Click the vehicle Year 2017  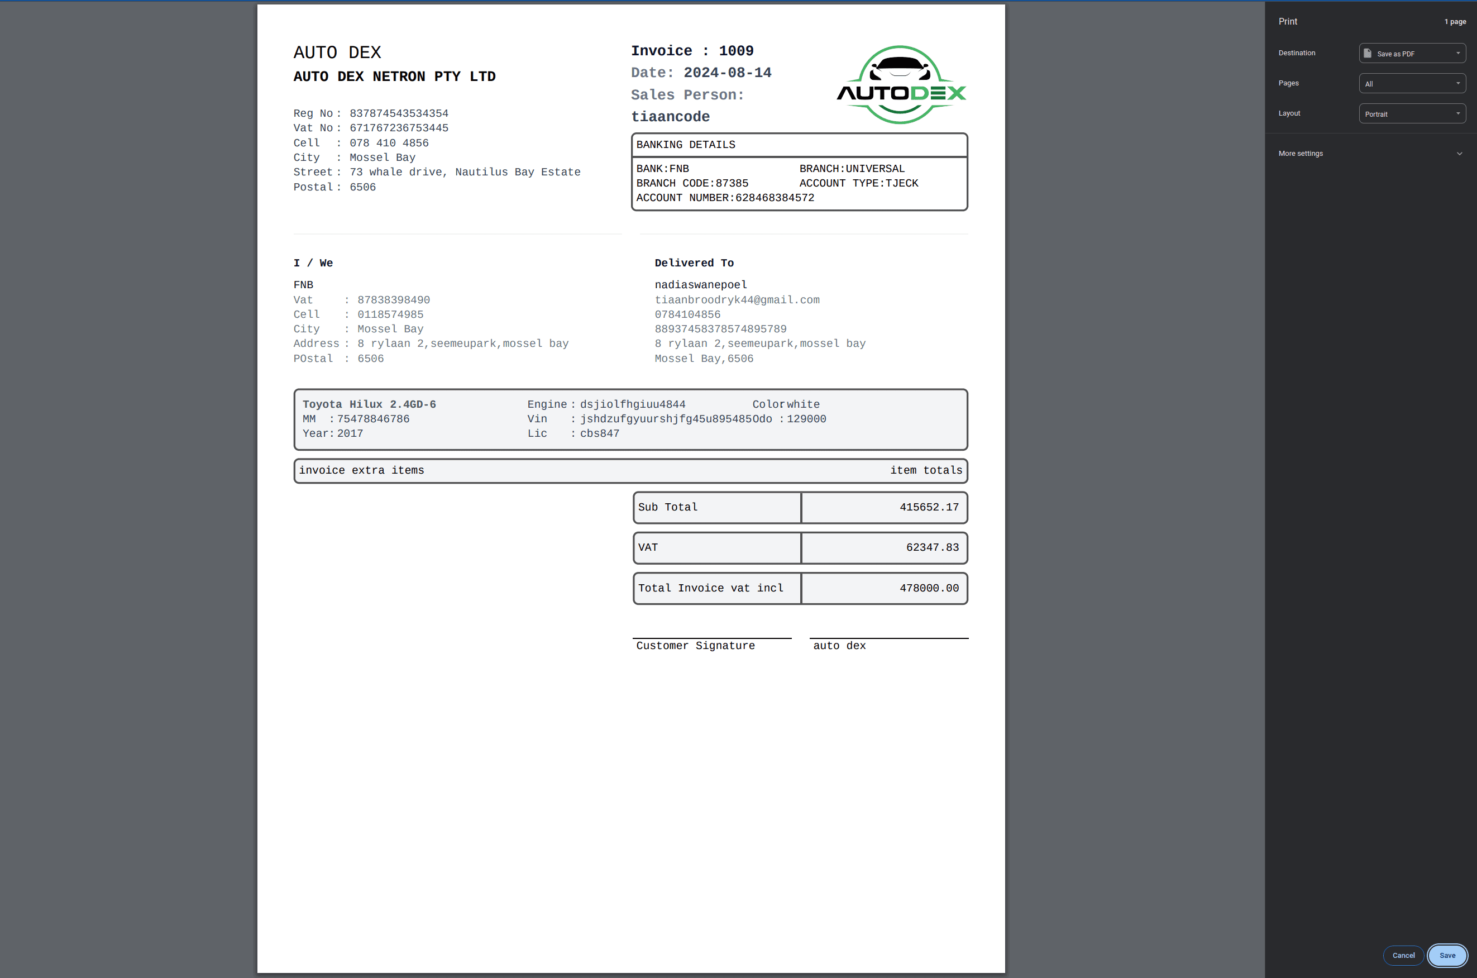(350, 433)
